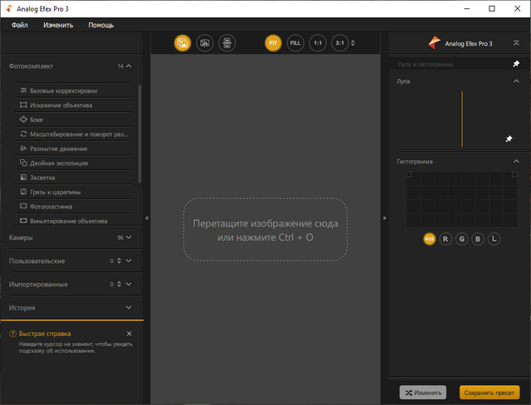Click the Сохранить пресет button
Screen dimensions: 531x405
pos(489,392)
